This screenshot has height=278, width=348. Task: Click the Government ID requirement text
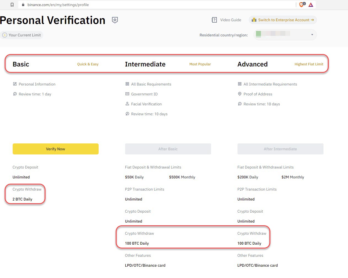(x=144, y=94)
